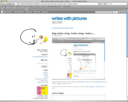Click the sidebar Search button

coord(44,66)
